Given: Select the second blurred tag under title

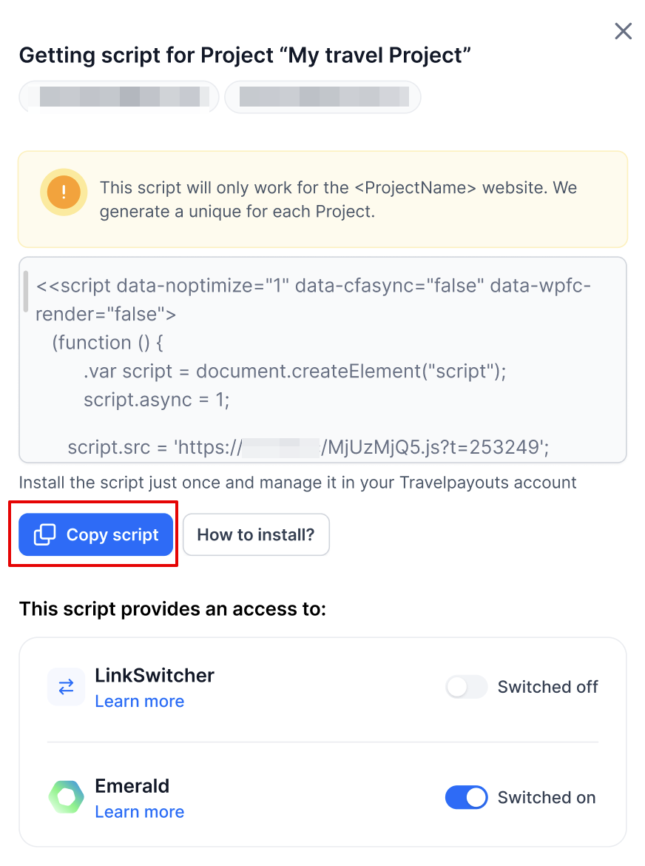Looking at the screenshot, I should 322,97.
